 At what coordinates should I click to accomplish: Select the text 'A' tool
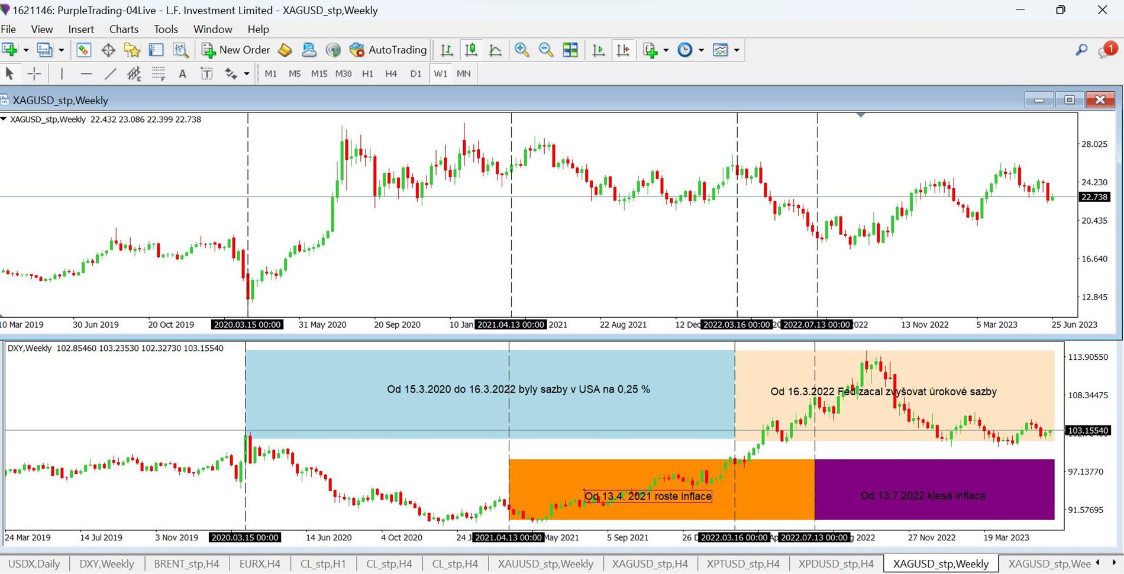[182, 74]
